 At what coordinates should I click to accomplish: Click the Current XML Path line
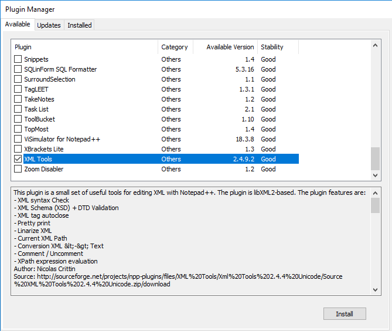click(40, 238)
